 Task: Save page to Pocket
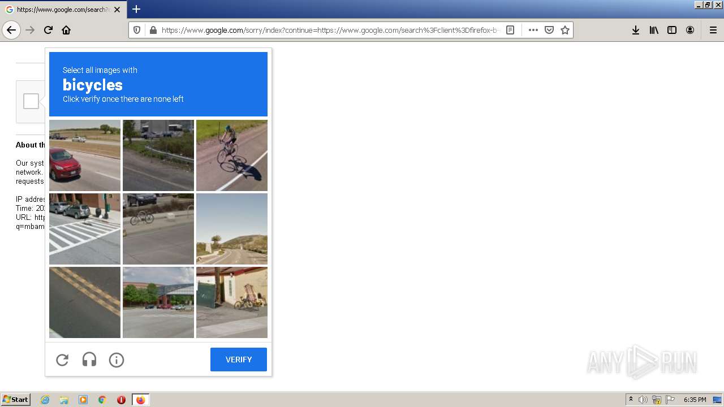[x=549, y=30]
